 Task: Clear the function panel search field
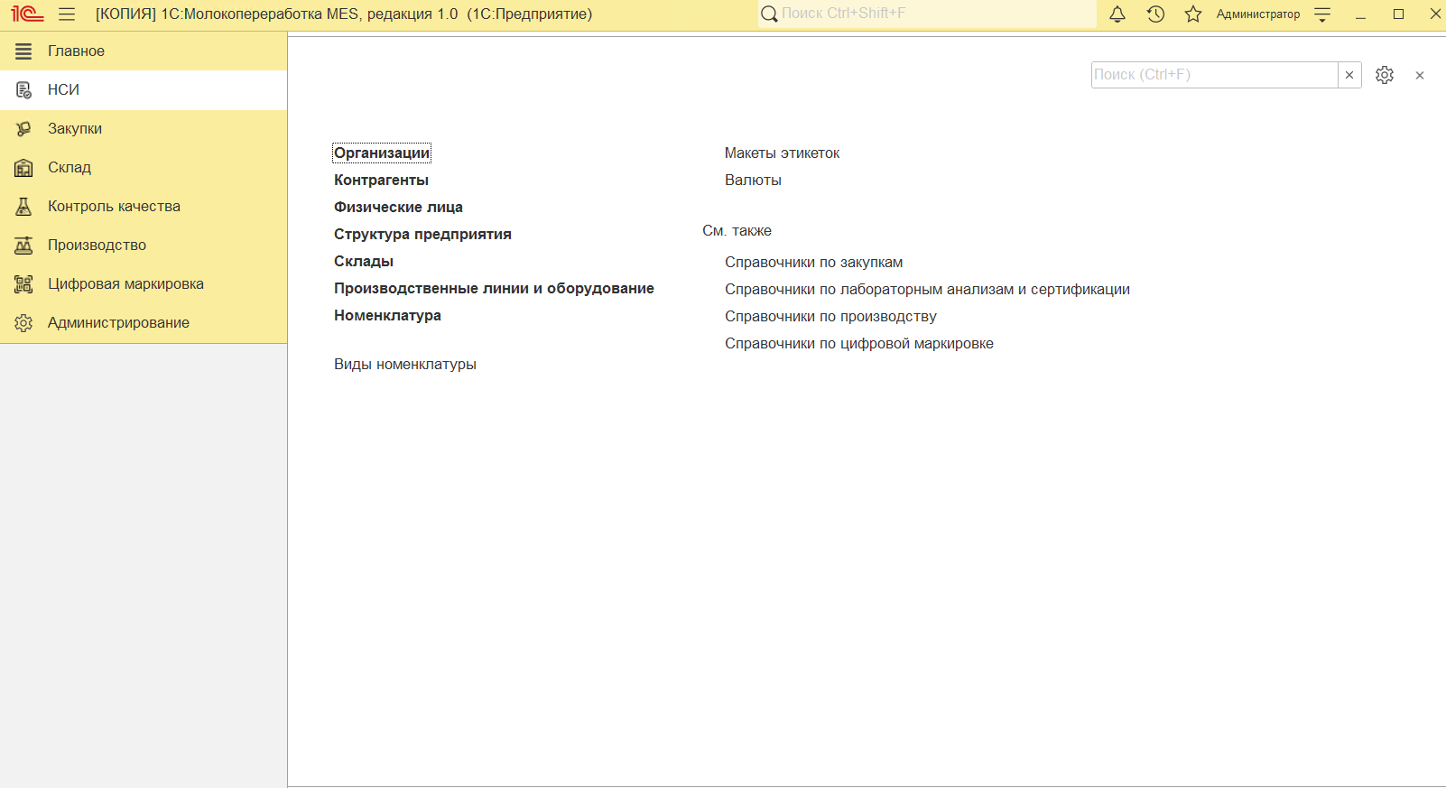pos(1349,75)
